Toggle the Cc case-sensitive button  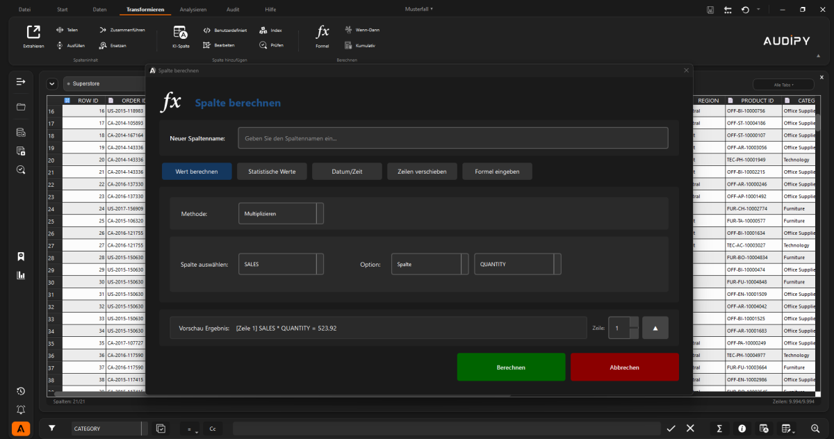pos(212,429)
